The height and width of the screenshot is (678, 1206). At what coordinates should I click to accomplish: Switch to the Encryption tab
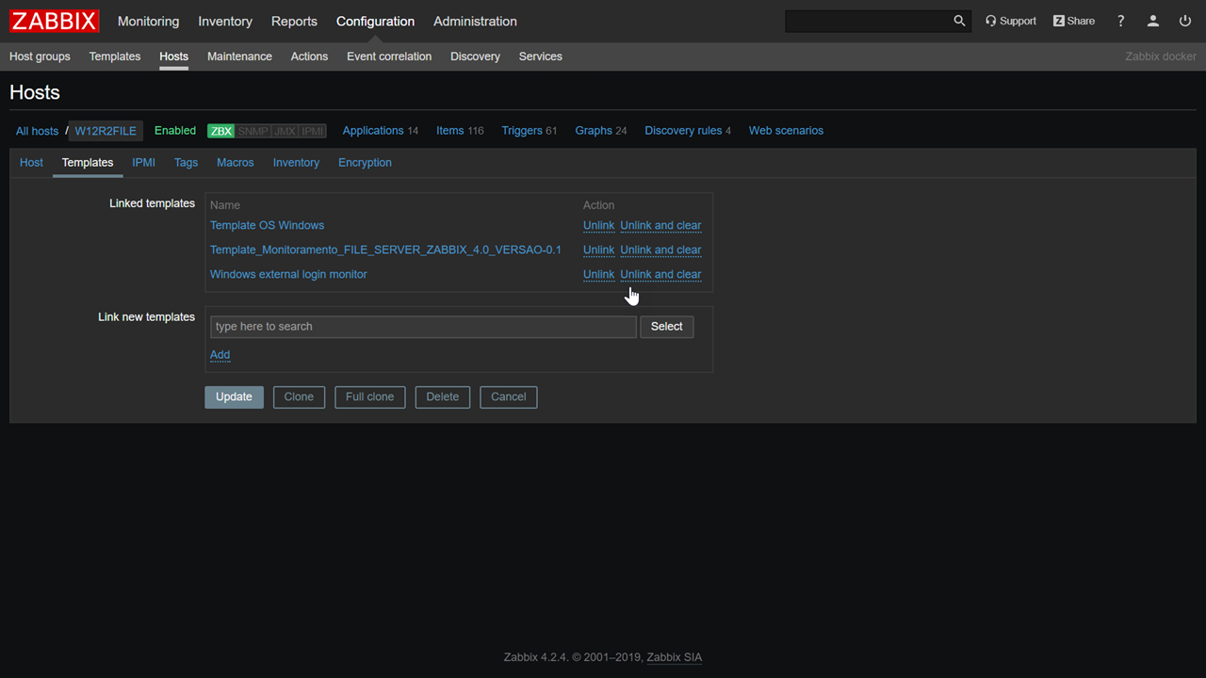[x=365, y=162]
